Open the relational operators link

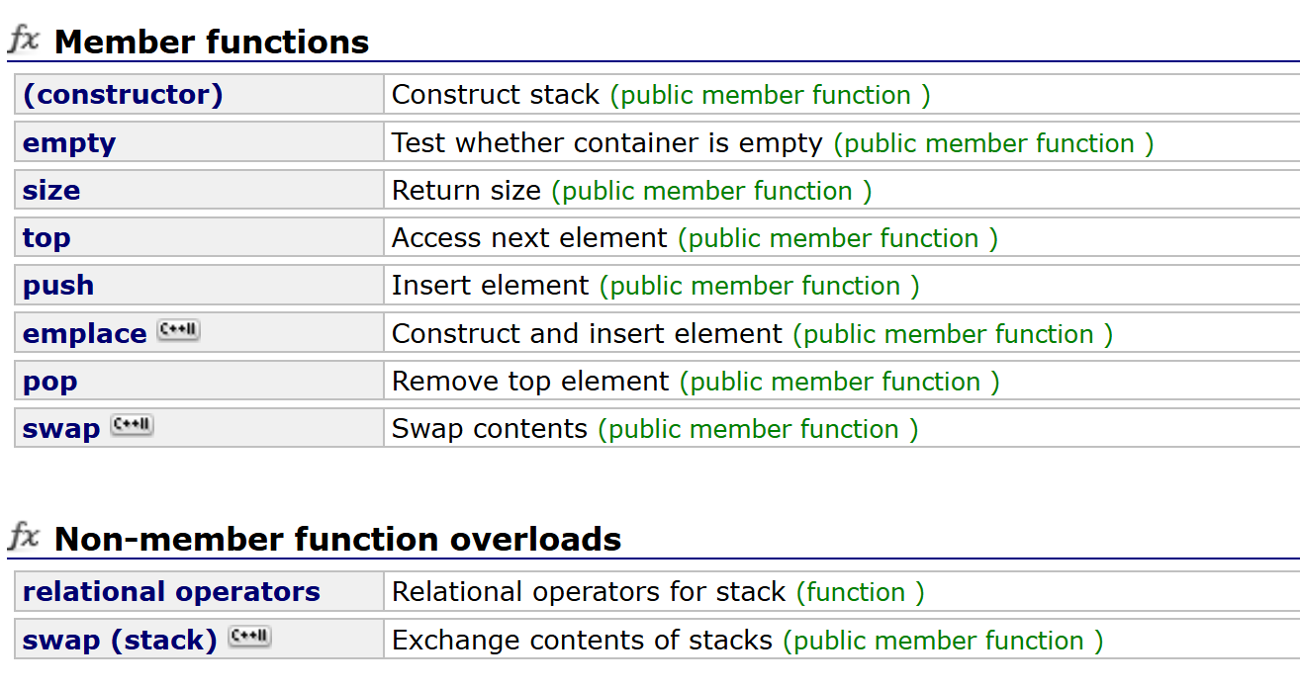[171, 592]
